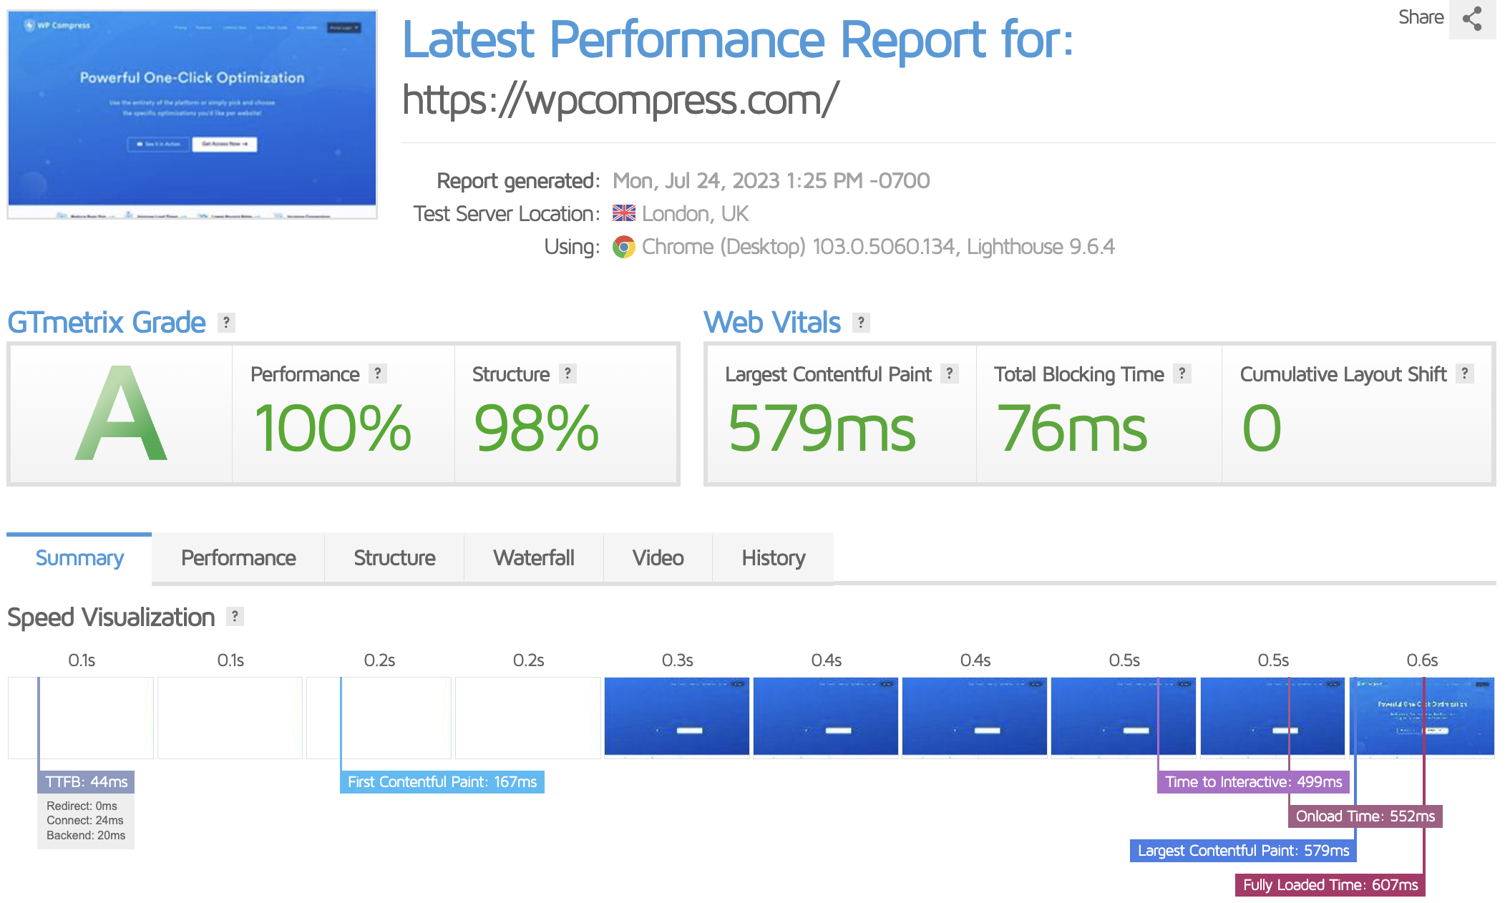Click the Redirect: 0ms detail
The width and height of the screenshot is (1510, 903).
(82, 806)
